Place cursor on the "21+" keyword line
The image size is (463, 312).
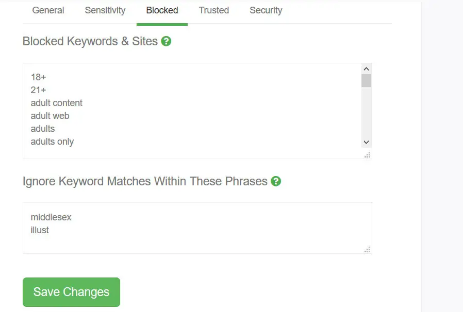click(39, 90)
